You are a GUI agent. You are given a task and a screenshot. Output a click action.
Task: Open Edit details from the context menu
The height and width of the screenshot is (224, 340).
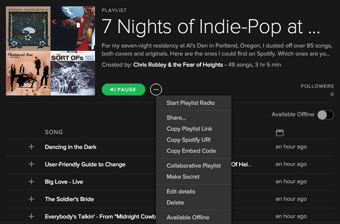tap(181, 191)
